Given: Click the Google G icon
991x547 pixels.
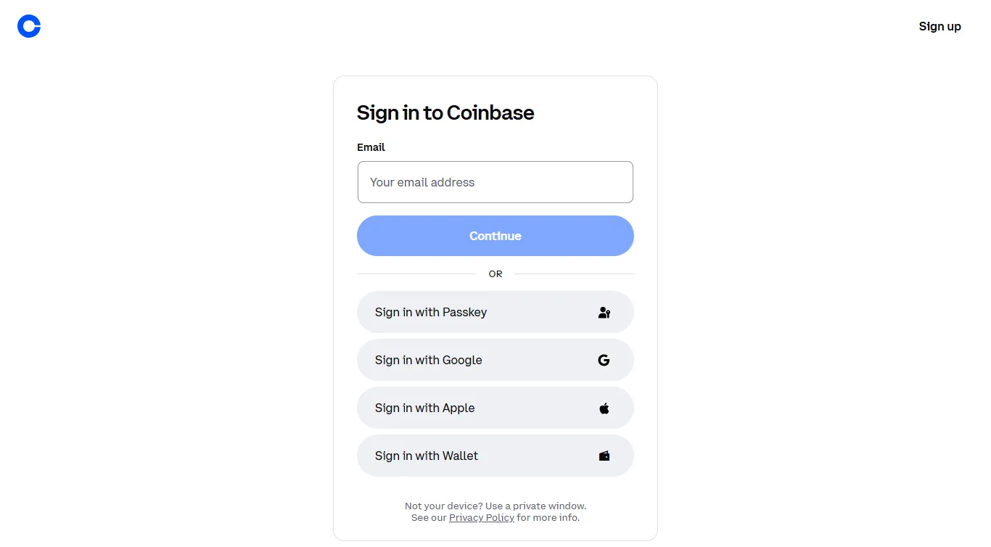Looking at the screenshot, I should (x=604, y=360).
